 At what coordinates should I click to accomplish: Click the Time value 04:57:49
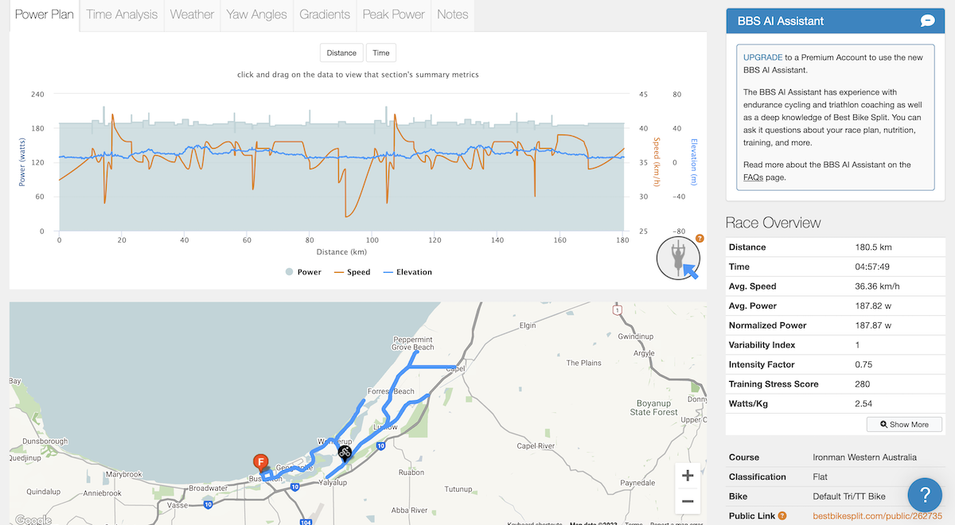874,267
